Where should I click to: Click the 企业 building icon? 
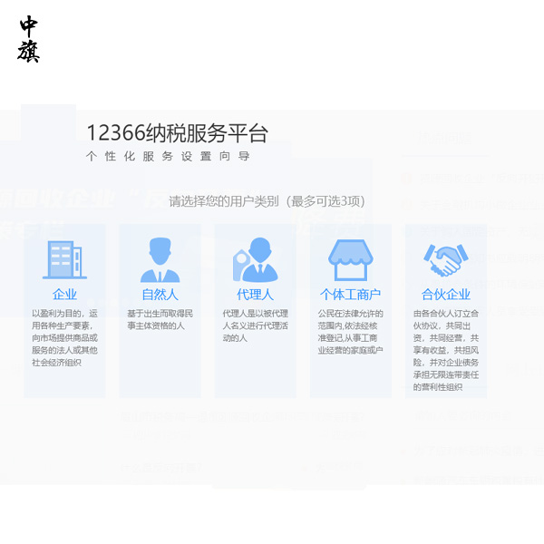[x=64, y=260]
